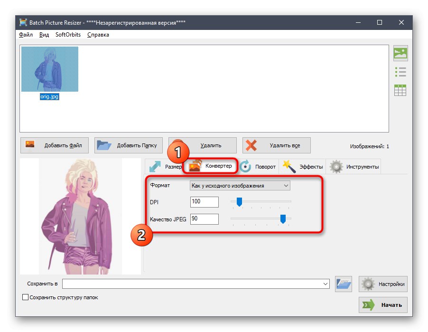Image resolution: width=428 pixels, height=332 pixels.
Task: Open the SoftOrbits menu
Action: [68, 35]
